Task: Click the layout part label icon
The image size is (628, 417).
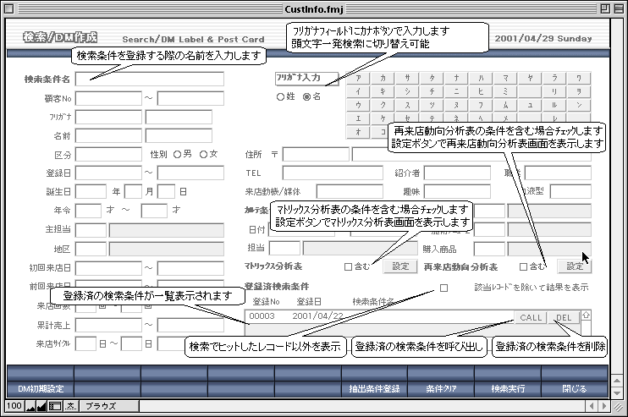Action: click(x=71, y=406)
